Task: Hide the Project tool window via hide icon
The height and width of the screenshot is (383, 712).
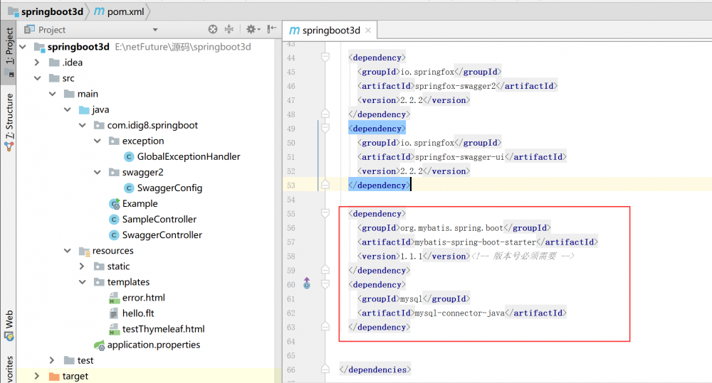Action: tap(271, 29)
